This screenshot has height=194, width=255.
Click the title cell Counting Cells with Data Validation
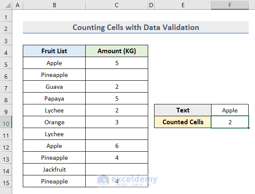(x=136, y=27)
